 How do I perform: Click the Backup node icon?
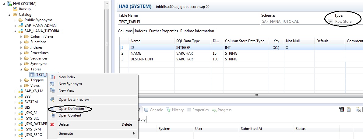point(15,9)
